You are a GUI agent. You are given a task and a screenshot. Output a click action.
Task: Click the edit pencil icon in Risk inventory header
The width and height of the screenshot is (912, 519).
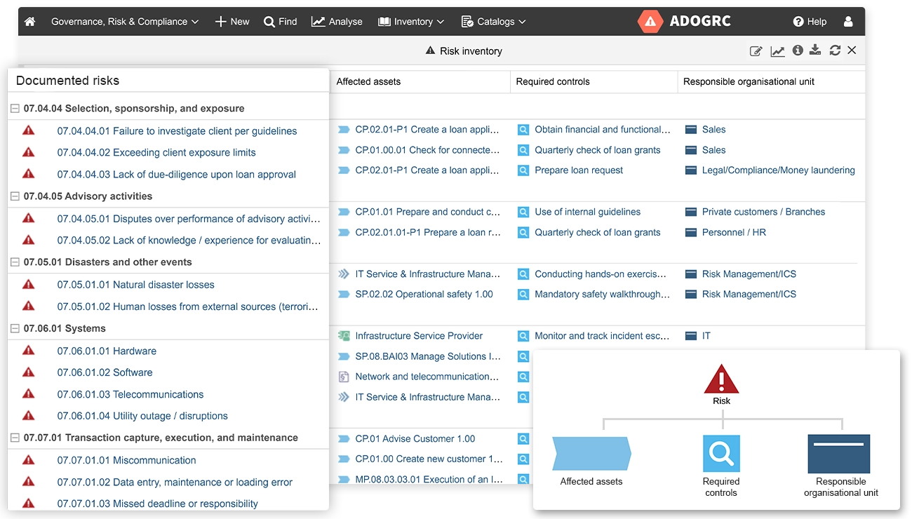(x=756, y=50)
